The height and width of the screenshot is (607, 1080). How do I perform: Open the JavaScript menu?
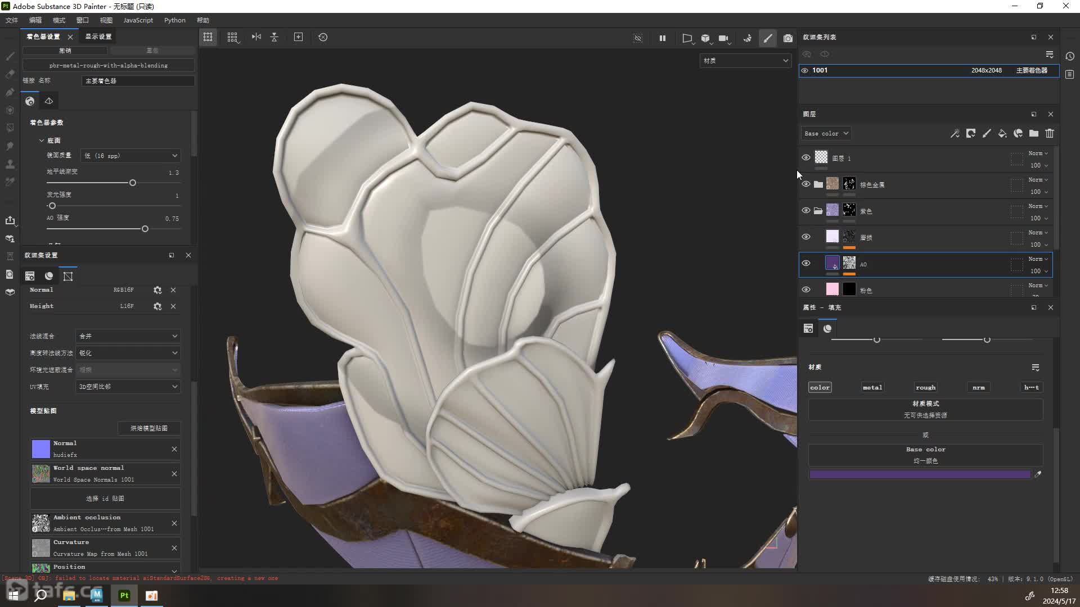coord(138,20)
